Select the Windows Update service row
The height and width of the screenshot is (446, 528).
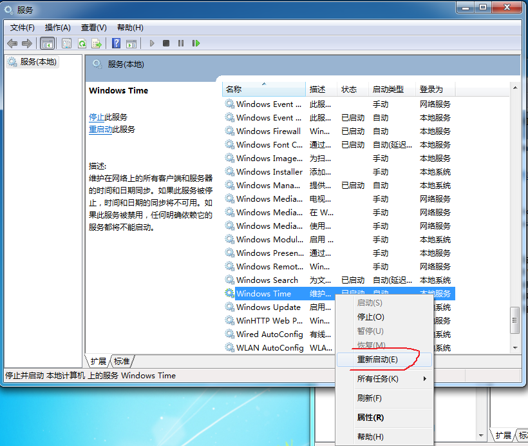[x=279, y=307]
